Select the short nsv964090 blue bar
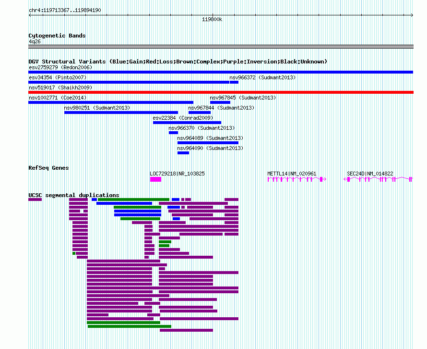 tap(183, 153)
